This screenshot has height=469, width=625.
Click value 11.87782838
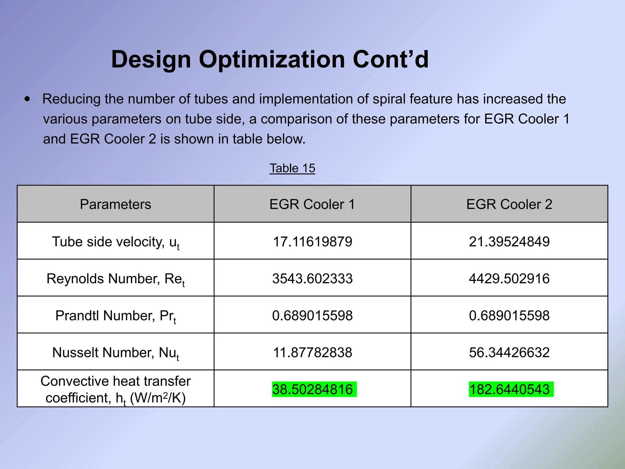tap(312, 352)
